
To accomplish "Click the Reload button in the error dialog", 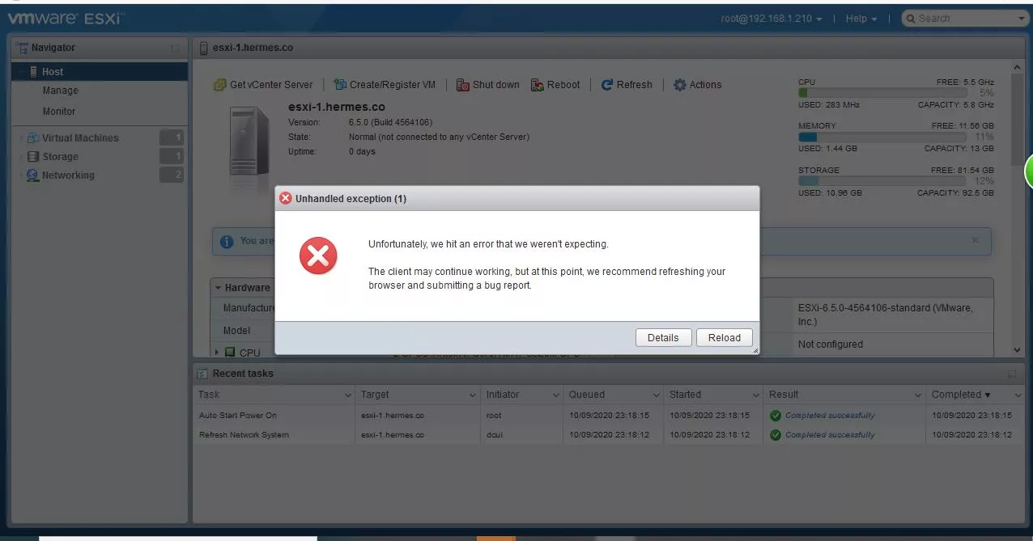I will point(725,338).
